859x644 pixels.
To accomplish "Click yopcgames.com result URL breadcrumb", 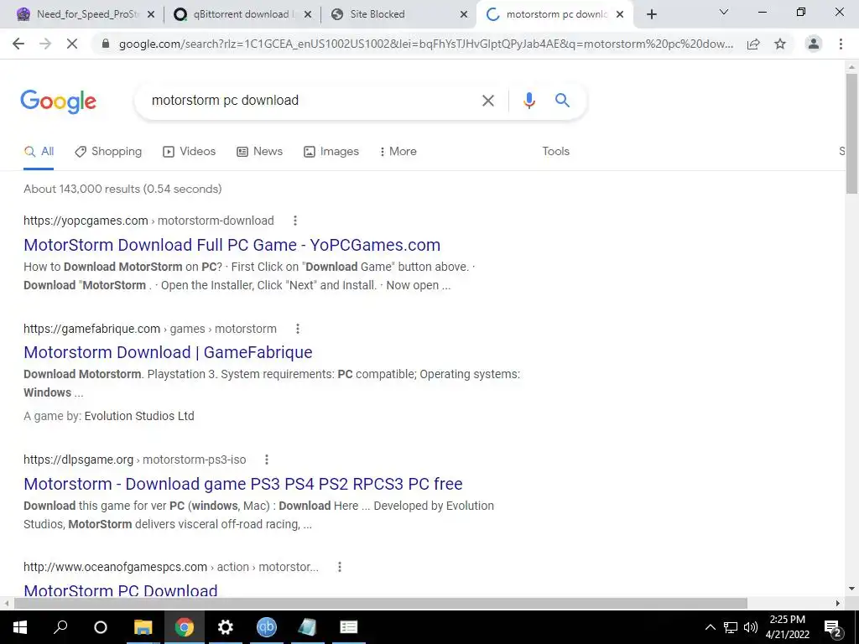I will [148, 221].
